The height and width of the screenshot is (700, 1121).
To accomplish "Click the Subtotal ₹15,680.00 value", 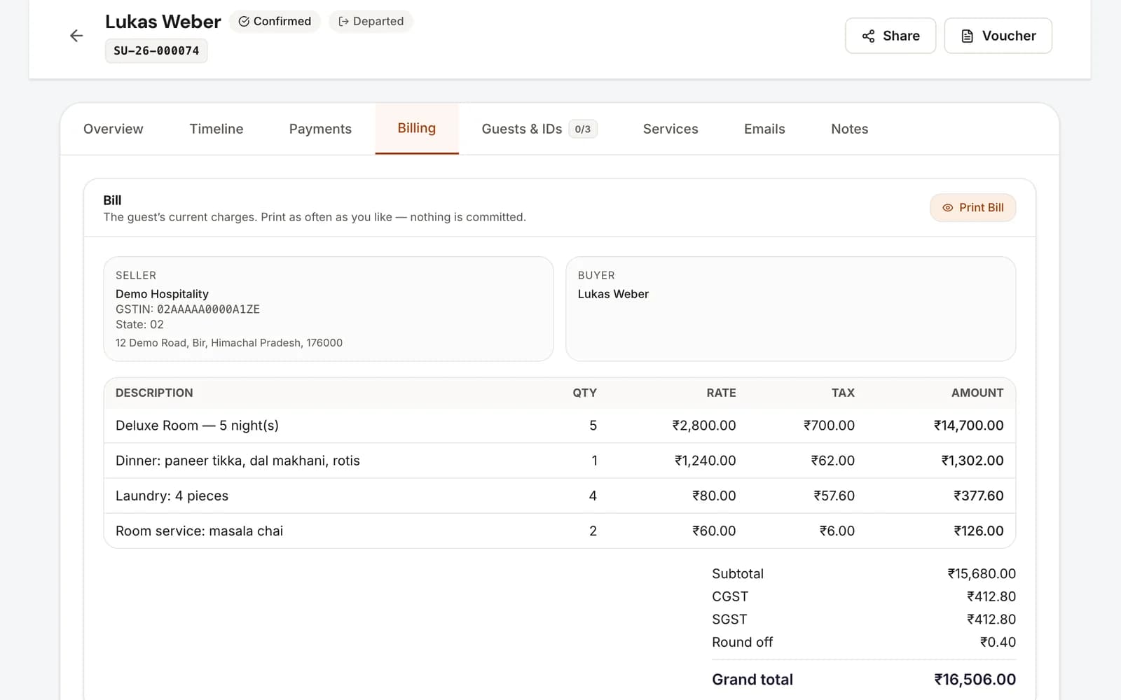I will coord(982,574).
